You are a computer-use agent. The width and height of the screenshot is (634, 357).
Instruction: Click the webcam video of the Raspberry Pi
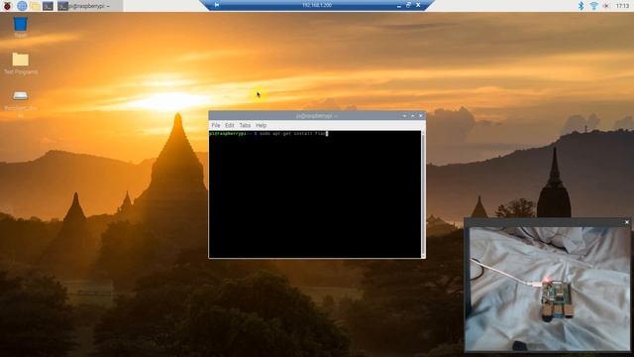tap(547, 289)
